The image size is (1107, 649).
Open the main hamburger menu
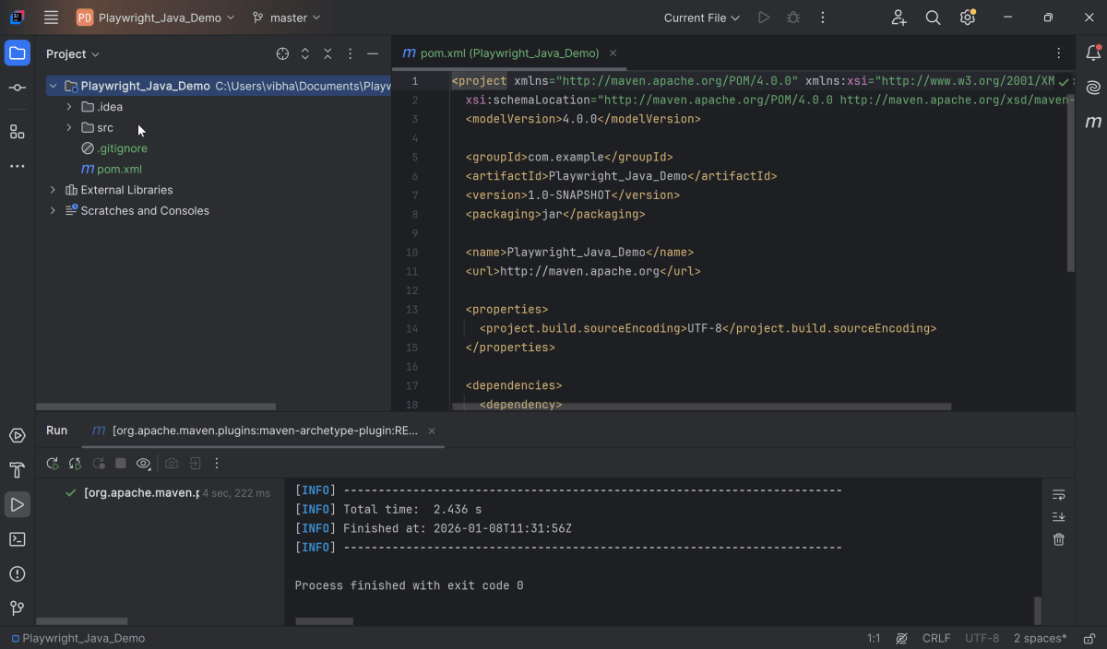[x=51, y=18]
